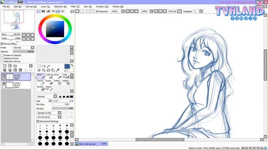Viewport: 268px width, 150px height.
Task: Adjust the brush Density slider
Action: (x=63, y=108)
